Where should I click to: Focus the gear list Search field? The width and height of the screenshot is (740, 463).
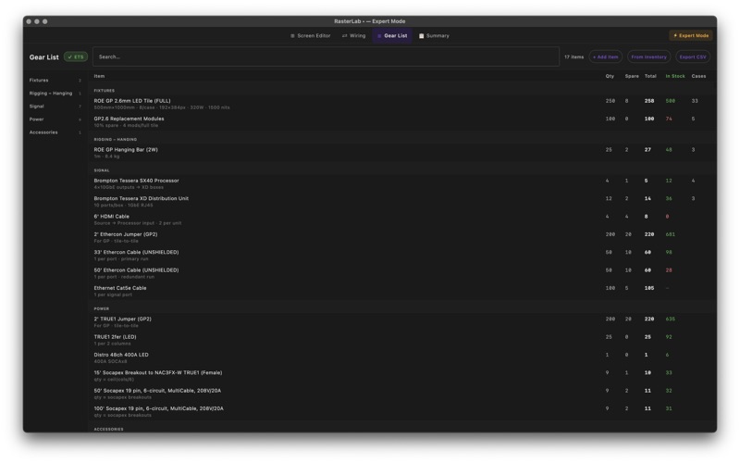tap(326, 56)
